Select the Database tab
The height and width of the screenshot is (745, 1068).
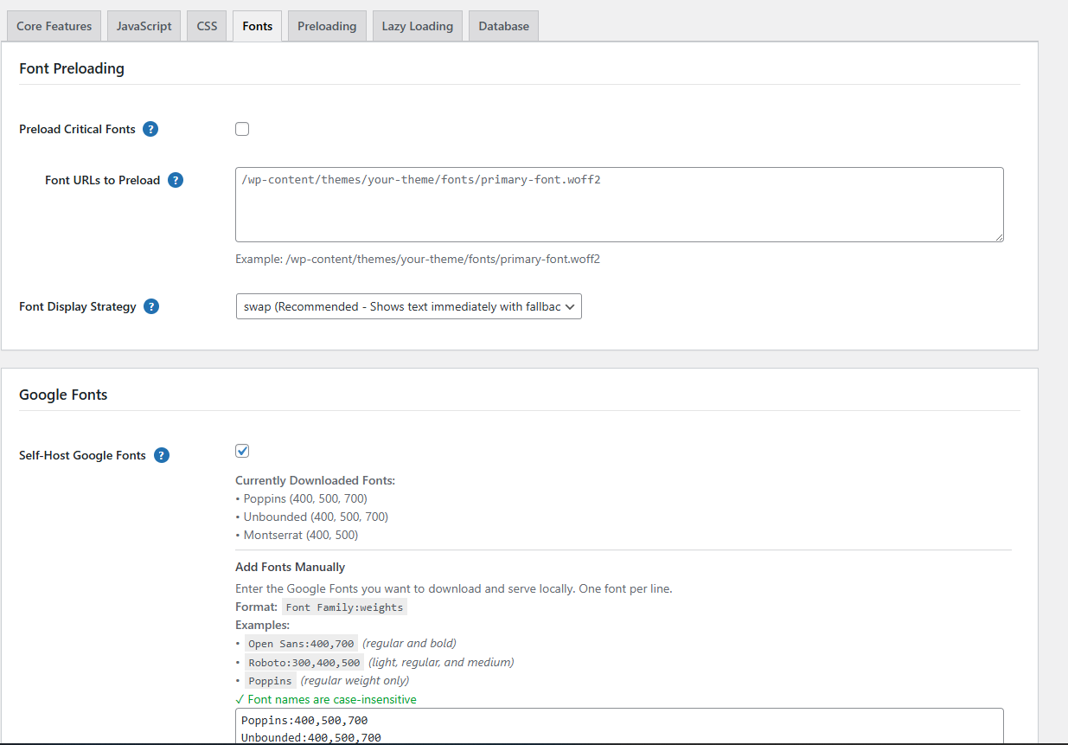coord(503,25)
